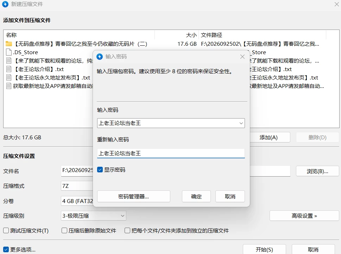The image size is (341, 254).
Task: Toggle the 更多选项... checkbox
Action: [6, 249]
